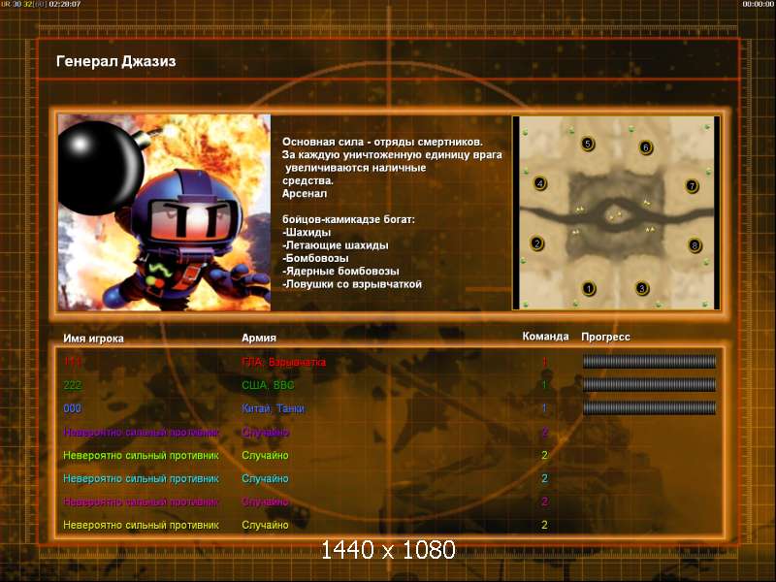Select start position 7 on the minimap
The image size is (776, 582).
[x=692, y=186]
